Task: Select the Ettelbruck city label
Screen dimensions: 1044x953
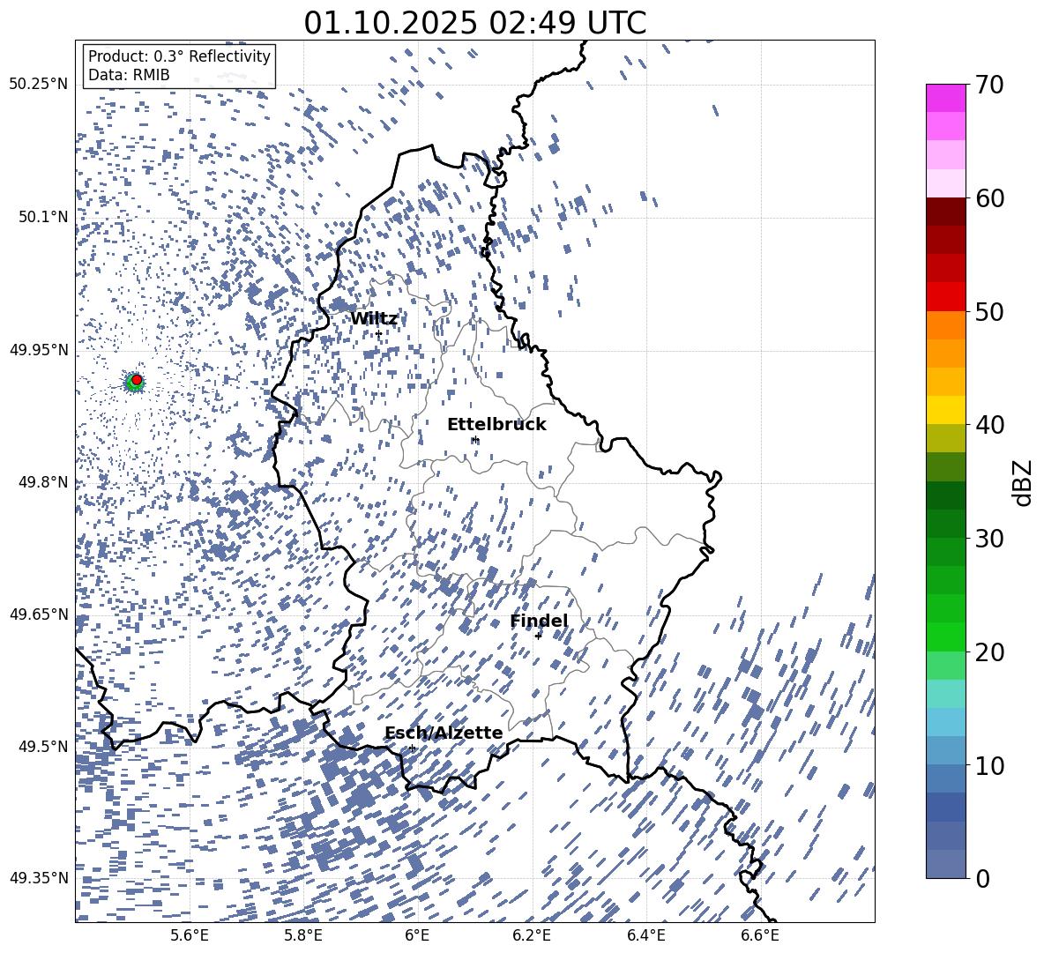Action: click(496, 424)
